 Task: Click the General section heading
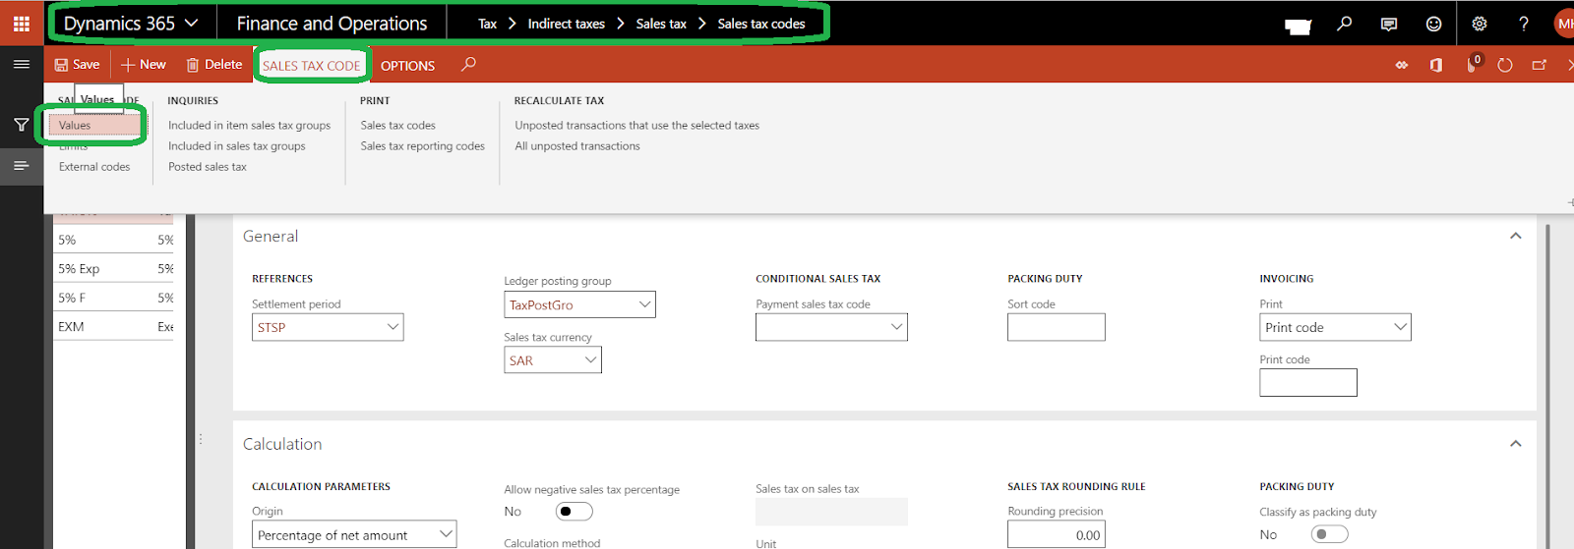[x=271, y=237]
